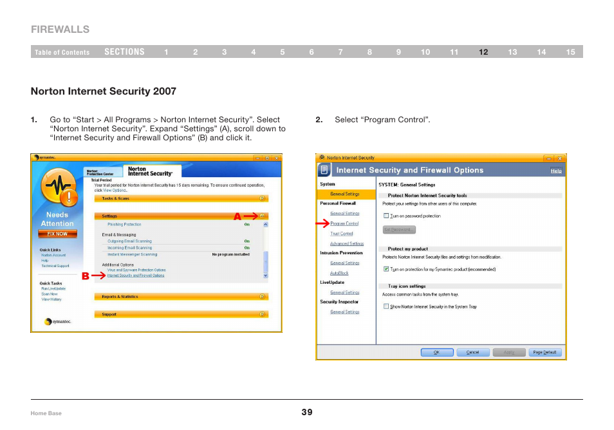This screenshot has height=430, width=614.
Task: Open the Norton Account quick link
Action: 53,255
